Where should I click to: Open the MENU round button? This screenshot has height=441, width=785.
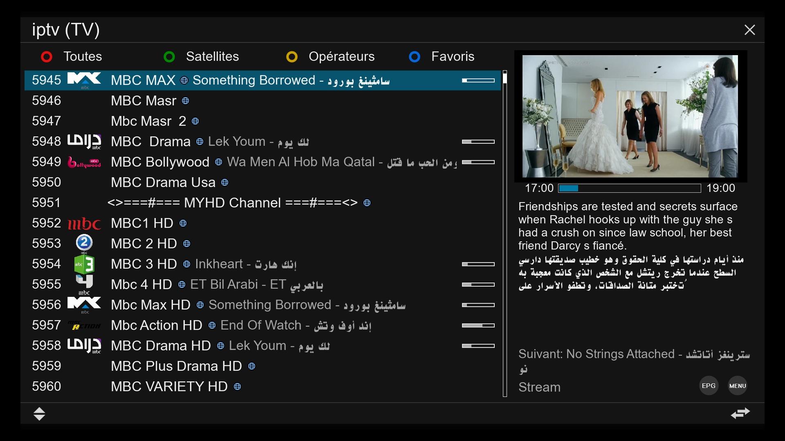coord(738,386)
